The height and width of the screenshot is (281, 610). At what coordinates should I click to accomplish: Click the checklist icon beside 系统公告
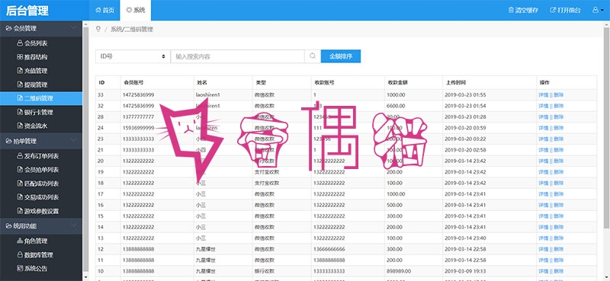pyautogui.click(x=20, y=269)
